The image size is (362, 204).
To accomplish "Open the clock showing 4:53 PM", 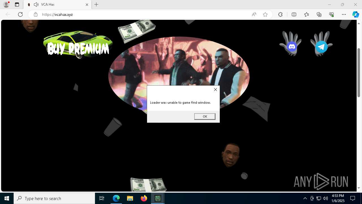I will tap(338, 198).
